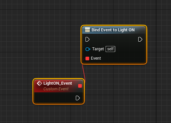Click LightON_Event's red delegate output pin
This screenshot has width=171, height=123.
tap(80, 86)
